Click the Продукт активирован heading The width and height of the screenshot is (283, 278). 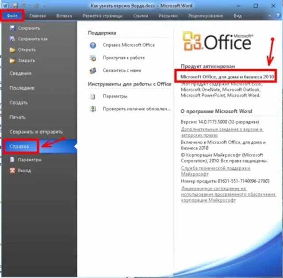[208, 66]
